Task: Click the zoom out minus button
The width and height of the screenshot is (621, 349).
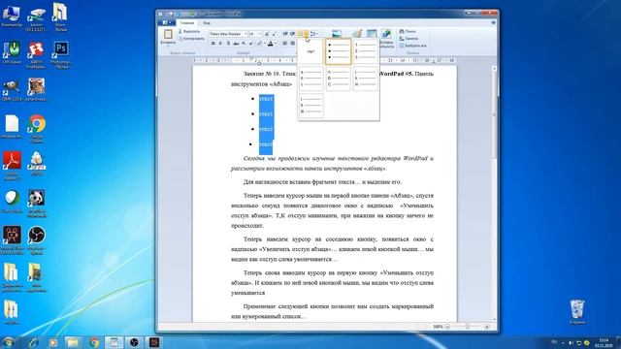Action: point(447,327)
